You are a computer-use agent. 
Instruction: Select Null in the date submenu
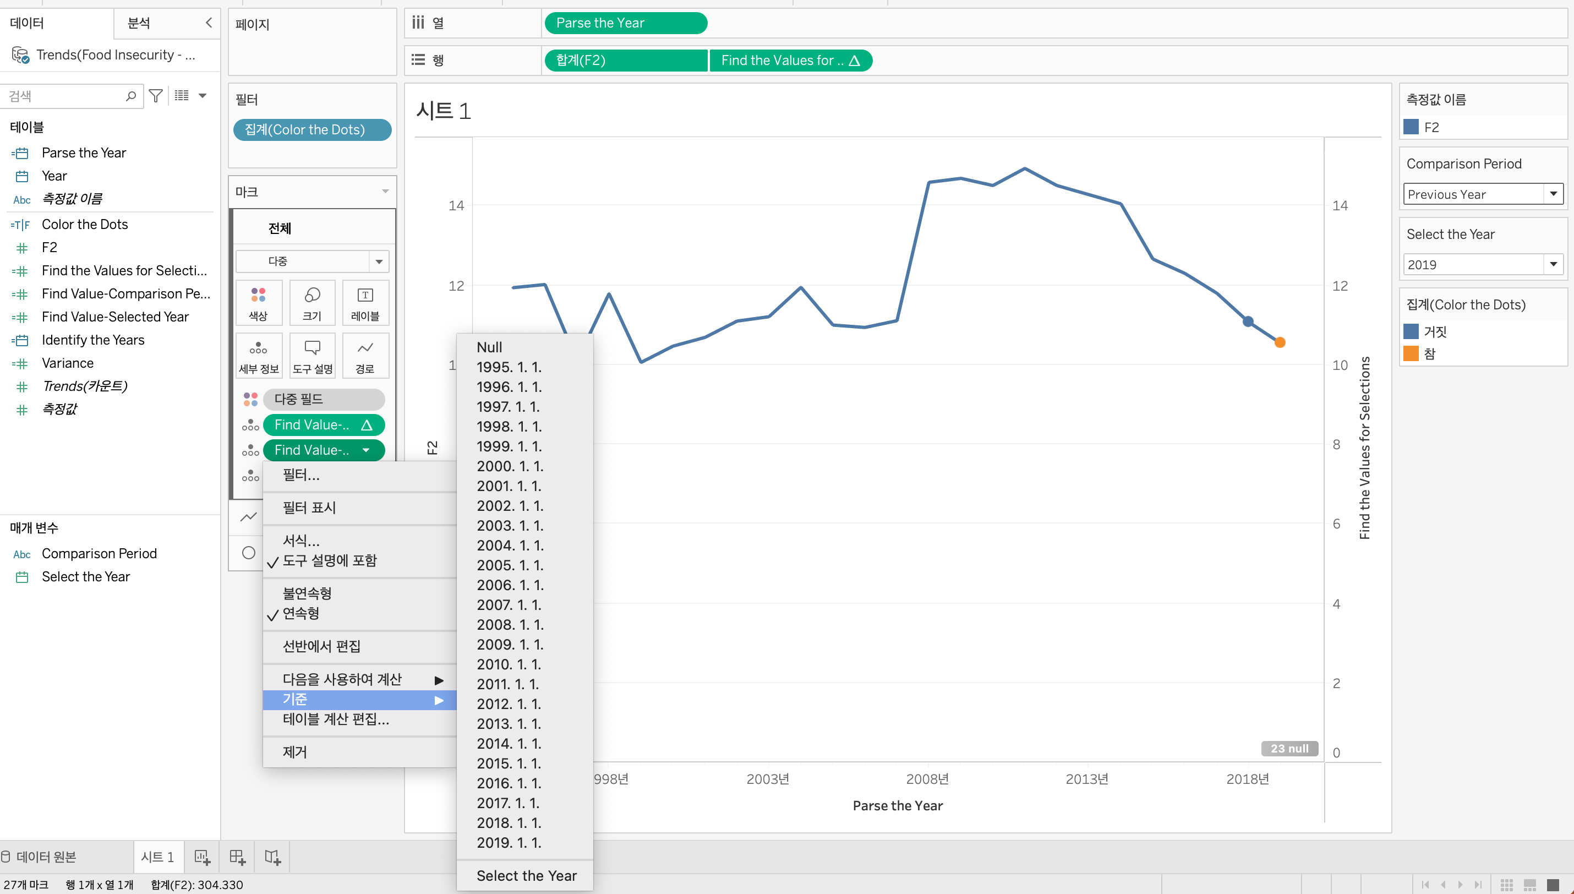pyautogui.click(x=524, y=347)
